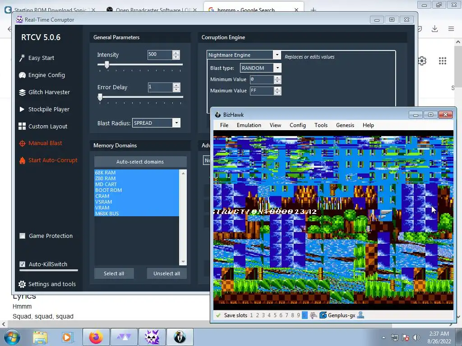462x346 pixels.
Task: Select MD CART in memory domains list
Action: coord(136,184)
